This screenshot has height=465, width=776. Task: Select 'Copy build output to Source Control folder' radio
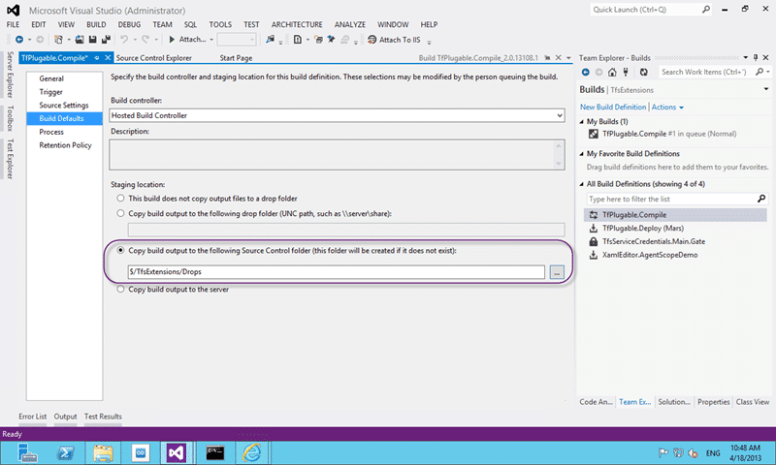(x=120, y=251)
